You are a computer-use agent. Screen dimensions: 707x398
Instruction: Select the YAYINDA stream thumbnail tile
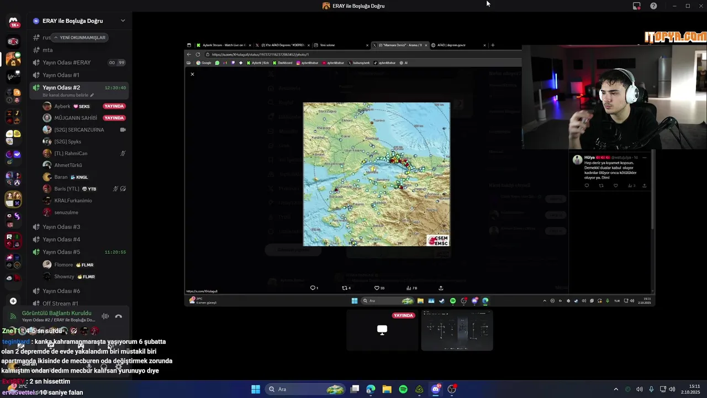click(x=382, y=330)
